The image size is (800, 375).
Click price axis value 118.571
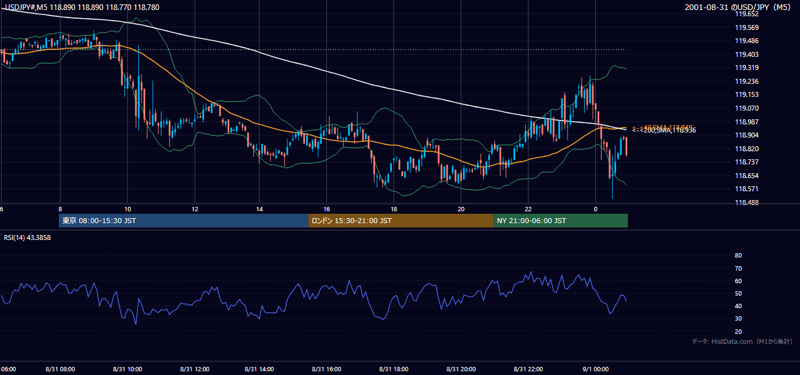coord(747,189)
